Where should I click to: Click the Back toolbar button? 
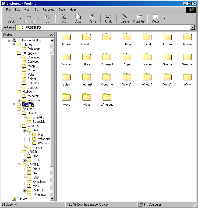11,19
